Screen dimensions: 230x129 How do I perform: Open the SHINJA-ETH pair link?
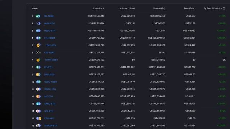click(x=51, y=125)
